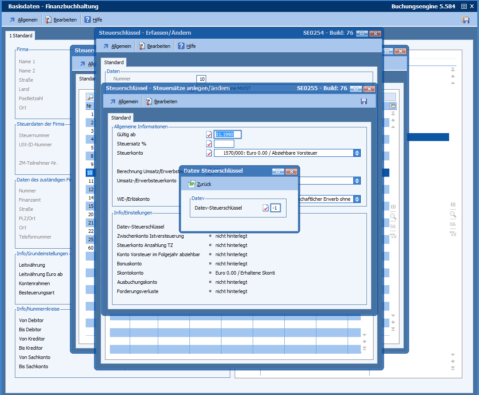Click the column chooser icon above the list scrollbar
The height and width of the screenshot is (395, 479).
point(393,106)
